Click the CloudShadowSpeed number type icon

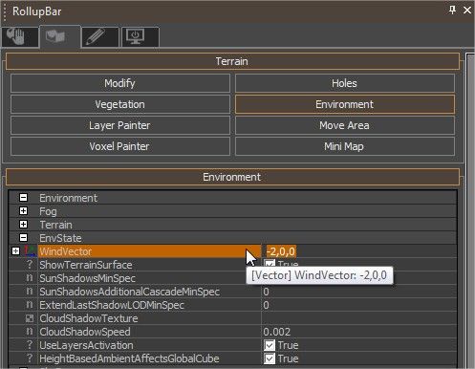click(x=30, y=332)
